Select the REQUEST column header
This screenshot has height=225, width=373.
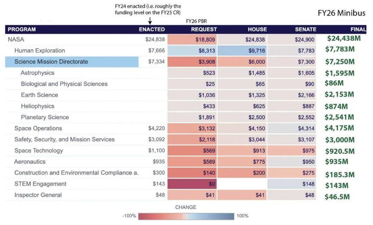(x=204, y=29)
